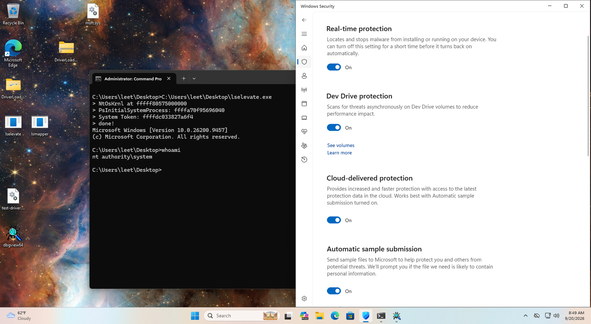Open Firewall & network protection antenna icon
This screenshot has width=591, height=324.
[304, 90]
